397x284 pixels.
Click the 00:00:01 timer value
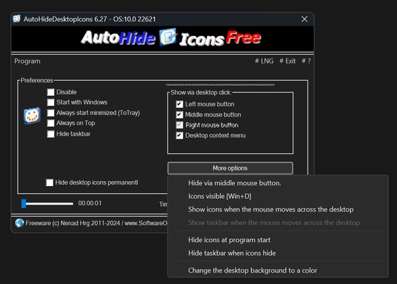point(90,203)
